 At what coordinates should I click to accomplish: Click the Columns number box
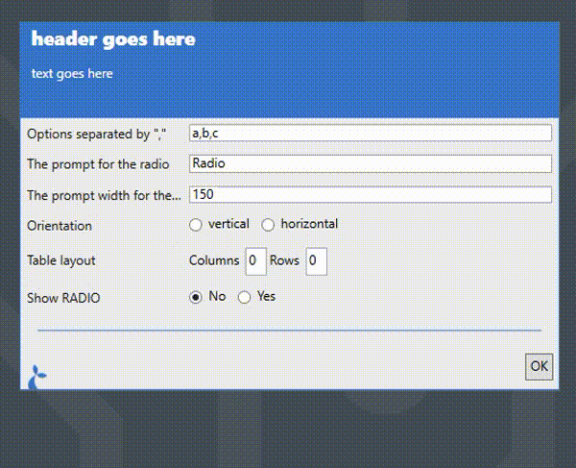click(255, 261)
